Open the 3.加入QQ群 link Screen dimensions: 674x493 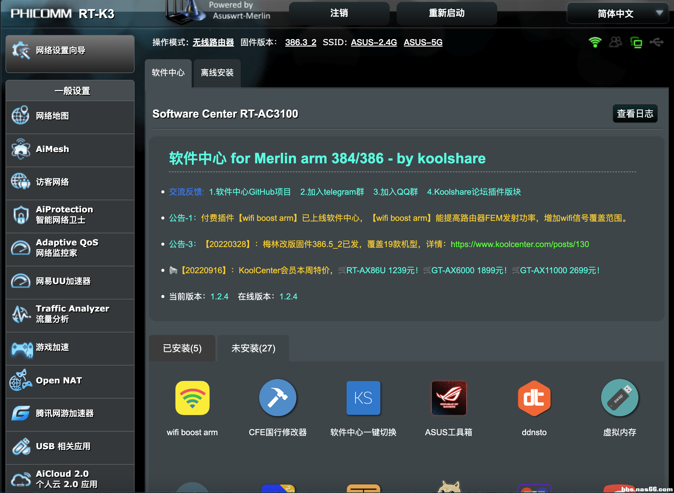pos(395,192)
